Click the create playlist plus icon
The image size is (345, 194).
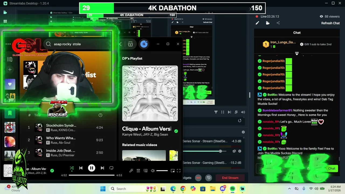pyautogui.click(x=10, y=70)
